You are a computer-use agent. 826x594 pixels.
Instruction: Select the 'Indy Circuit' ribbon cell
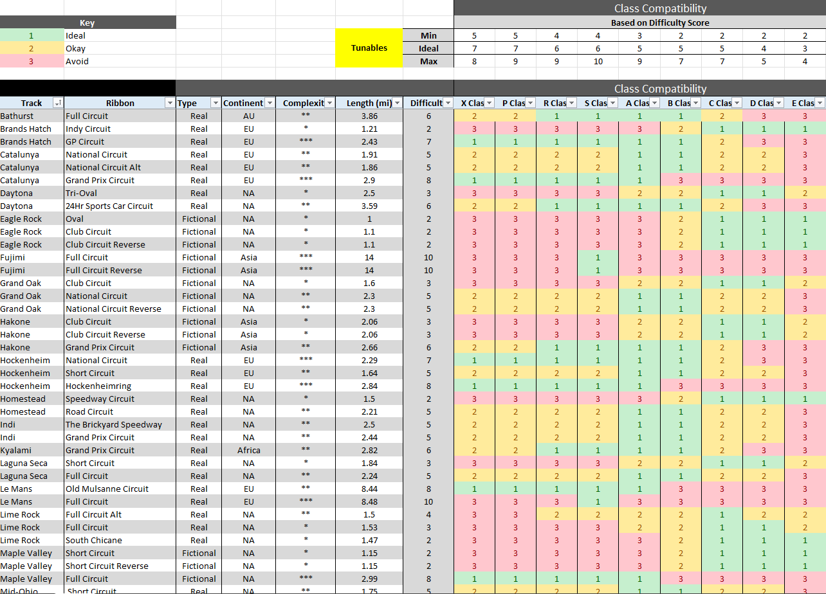click(120, 129)
